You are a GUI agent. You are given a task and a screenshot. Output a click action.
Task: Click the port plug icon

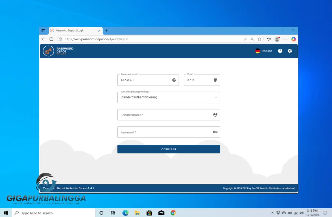point(215,80)
